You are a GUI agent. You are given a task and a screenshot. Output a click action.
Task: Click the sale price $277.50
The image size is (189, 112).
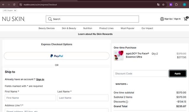click(182, 57)
